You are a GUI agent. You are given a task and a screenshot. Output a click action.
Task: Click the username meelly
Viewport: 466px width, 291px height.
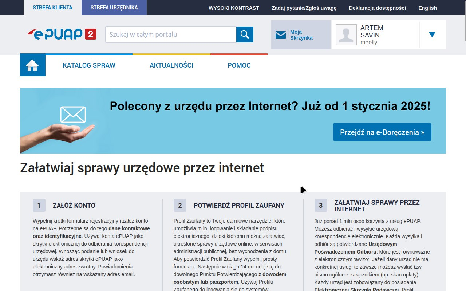369,43
